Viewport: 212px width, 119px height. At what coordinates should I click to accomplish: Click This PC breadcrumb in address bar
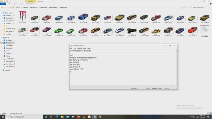click(18, 7)
